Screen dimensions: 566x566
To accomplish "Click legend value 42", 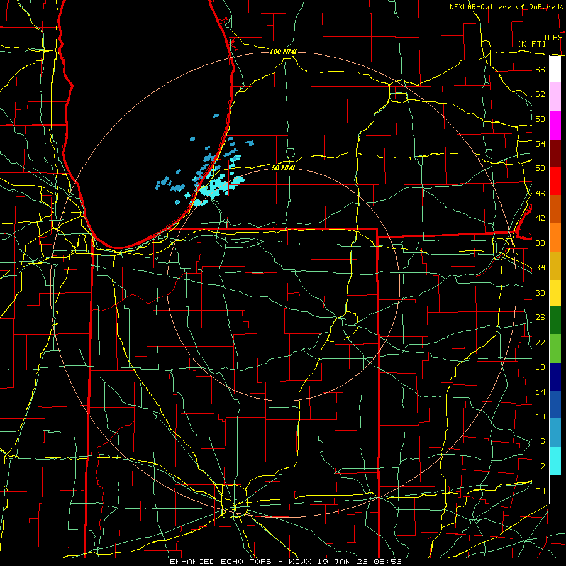I will click(540, 218).
